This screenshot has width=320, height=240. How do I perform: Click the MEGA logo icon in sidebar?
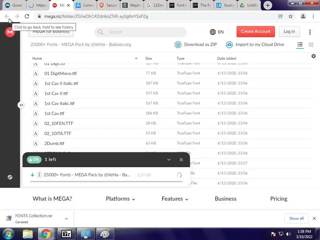[10, 32]
